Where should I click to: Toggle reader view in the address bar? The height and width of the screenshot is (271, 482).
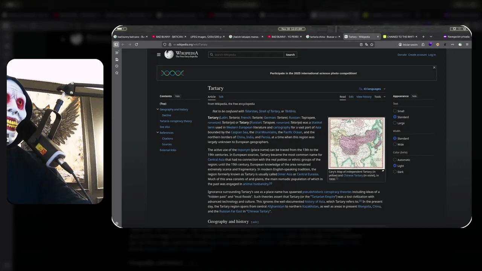[x=361, y=44]
